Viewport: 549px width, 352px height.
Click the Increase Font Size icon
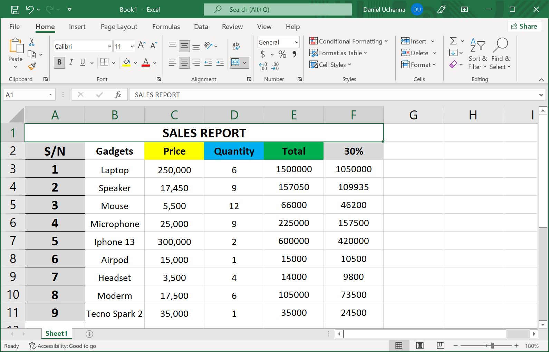click(x=142, y=45)
